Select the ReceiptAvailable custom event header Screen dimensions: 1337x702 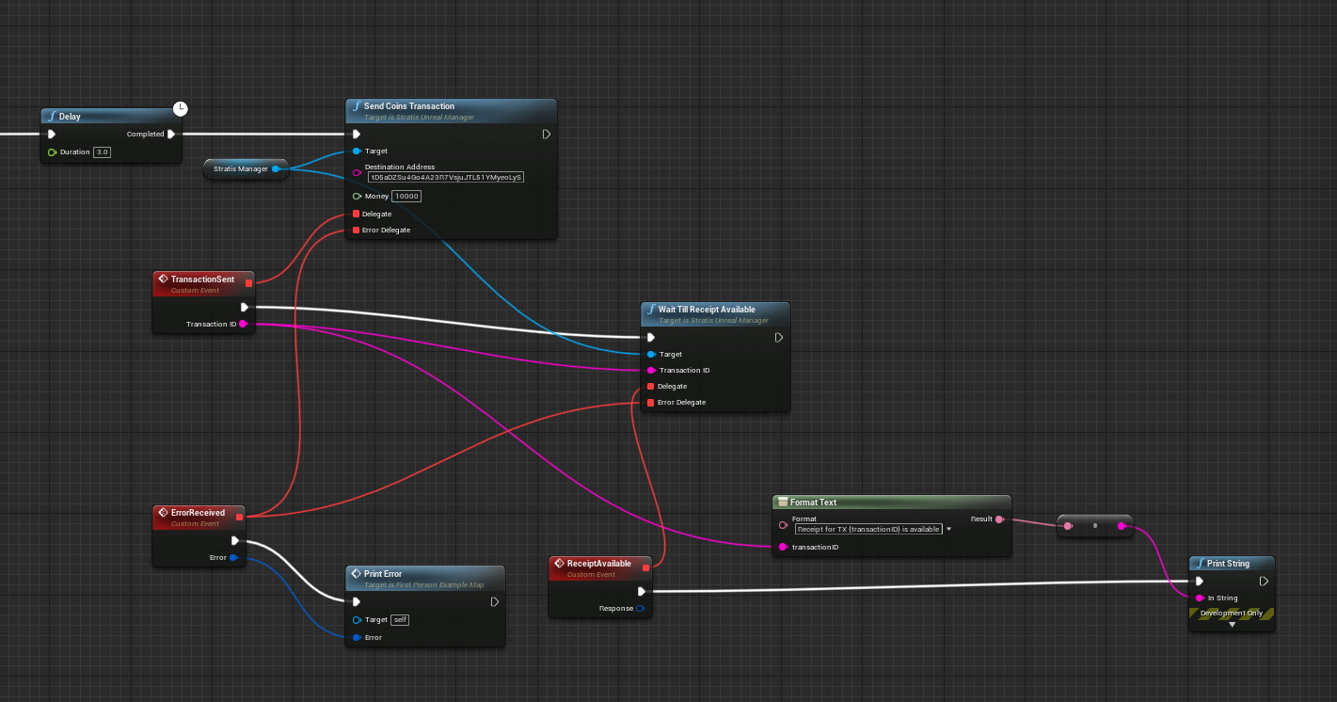tap(600, 566)
